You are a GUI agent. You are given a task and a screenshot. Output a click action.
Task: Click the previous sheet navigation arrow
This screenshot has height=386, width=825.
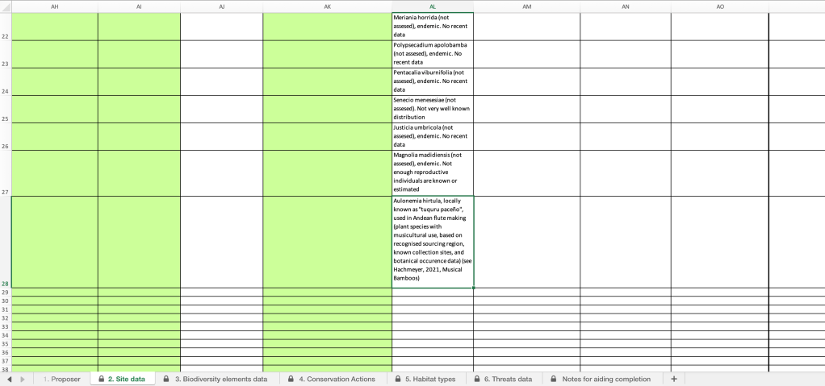pyautogui.click(x=9, y=379)
